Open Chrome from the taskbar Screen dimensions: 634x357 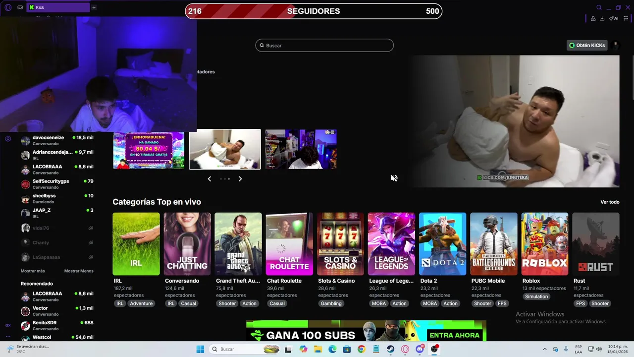[x=362, y=349]
